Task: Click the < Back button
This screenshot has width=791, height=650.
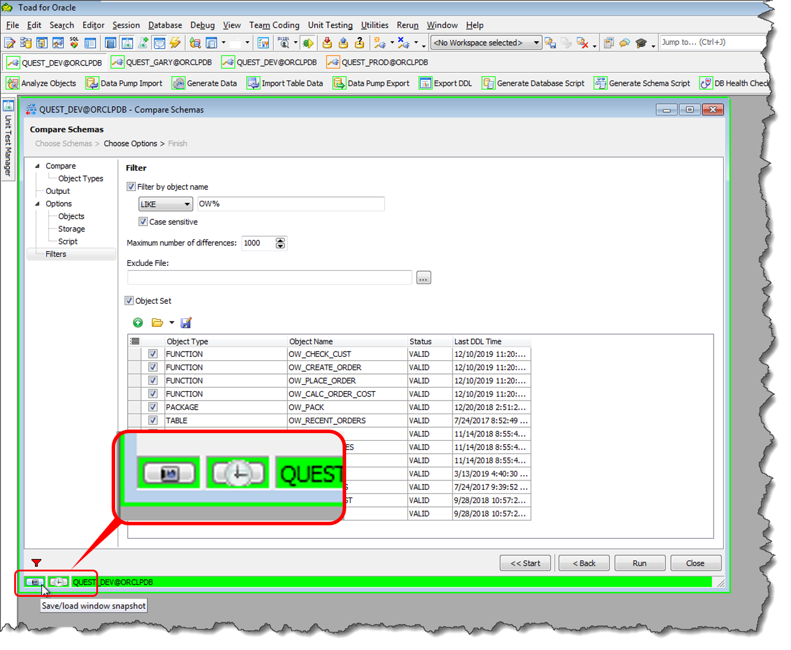Action: pos(584,563)
